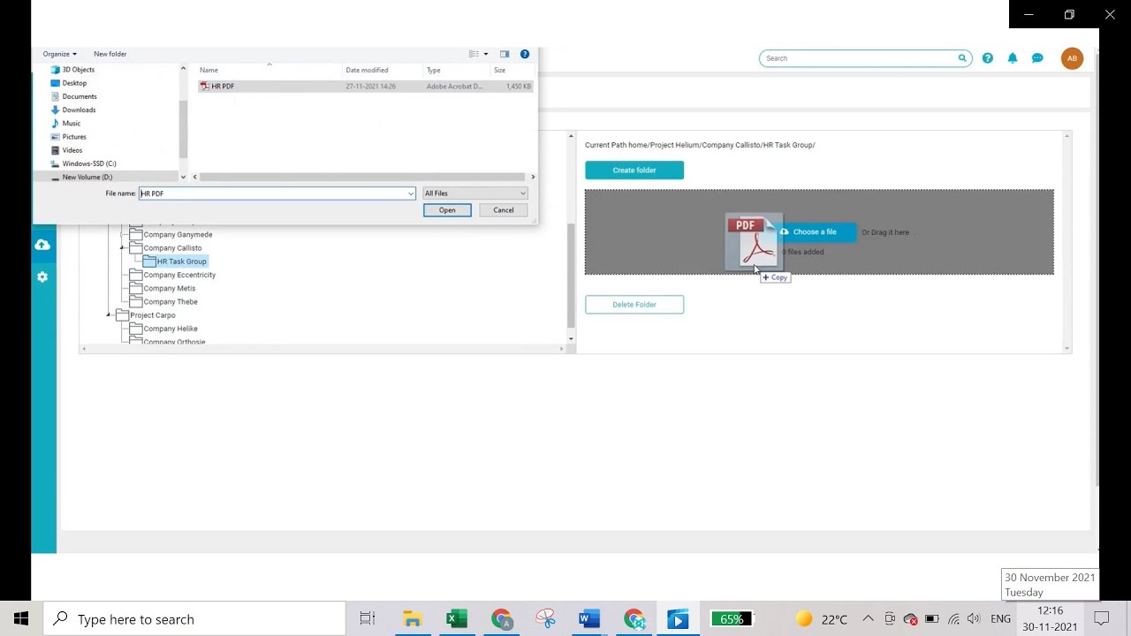The height and width of the screenshot is (636, 1131).
Task: Select HR Task Group folder
Action: click(181, 261)
